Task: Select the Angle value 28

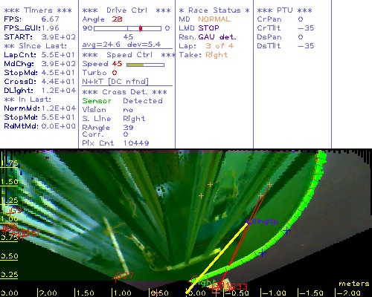Action: (x=117, y=19)
